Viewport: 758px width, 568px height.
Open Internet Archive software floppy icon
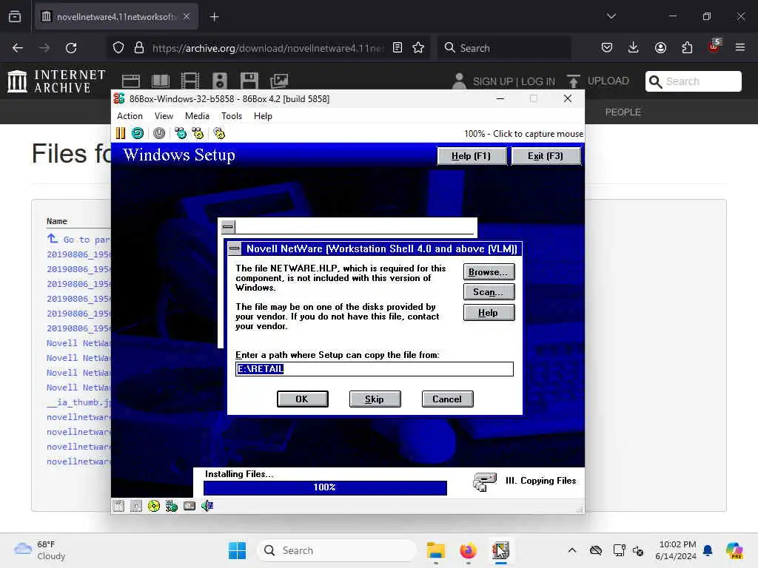point(249,81)
